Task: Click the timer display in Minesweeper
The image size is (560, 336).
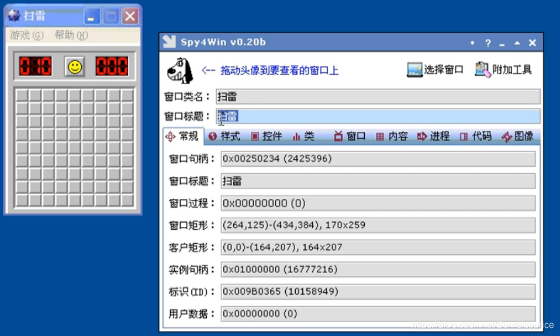Action: point(112,66)
